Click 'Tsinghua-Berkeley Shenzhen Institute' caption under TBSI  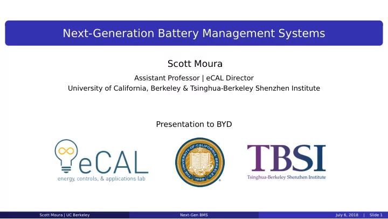(x=286, y=177)
